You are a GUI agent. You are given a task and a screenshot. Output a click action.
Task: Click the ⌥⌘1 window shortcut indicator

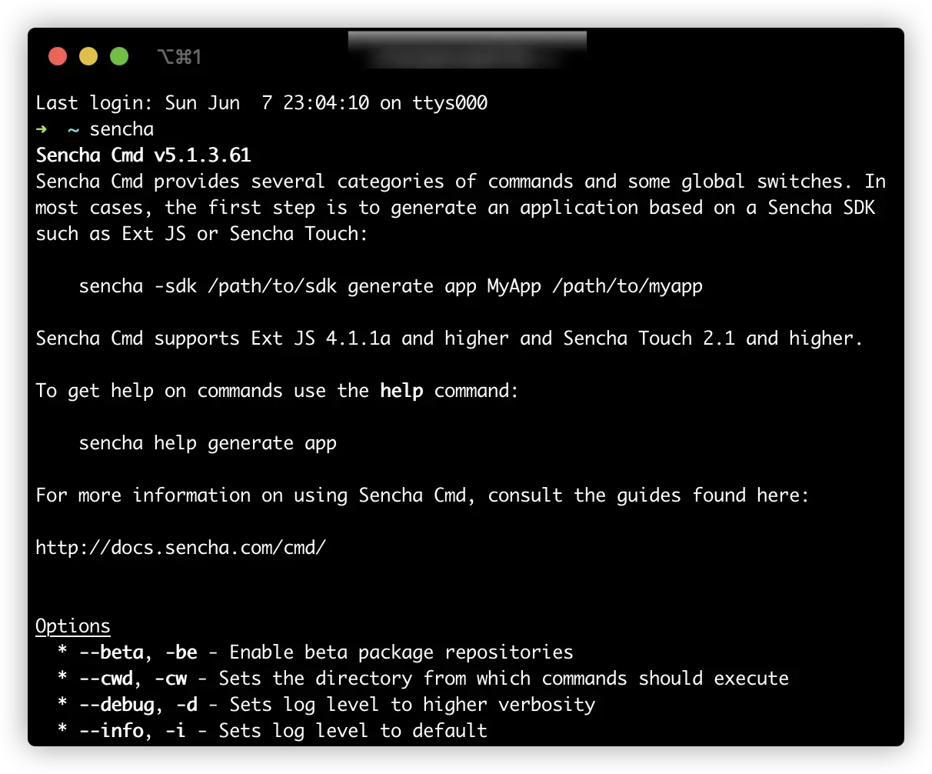click(x=179, y=56)
